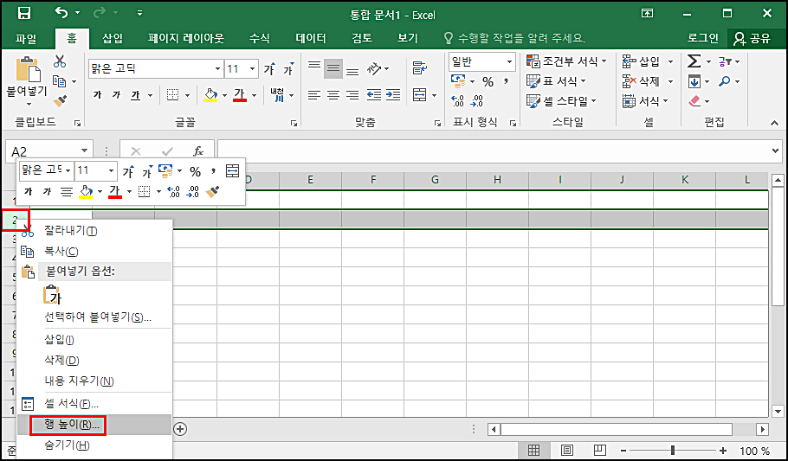Open 표 서식 dropdown

556,80
